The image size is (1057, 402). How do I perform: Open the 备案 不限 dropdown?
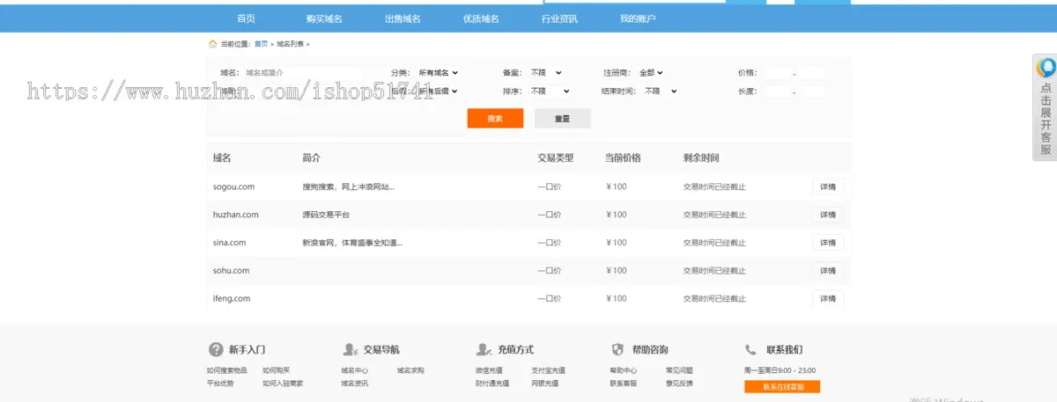545,73
